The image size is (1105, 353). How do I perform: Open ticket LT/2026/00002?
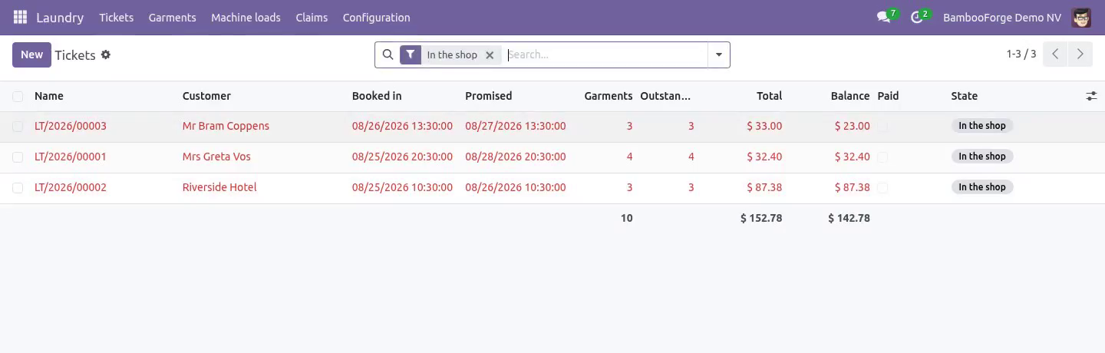pyautogui.click(x=71, y=187)
